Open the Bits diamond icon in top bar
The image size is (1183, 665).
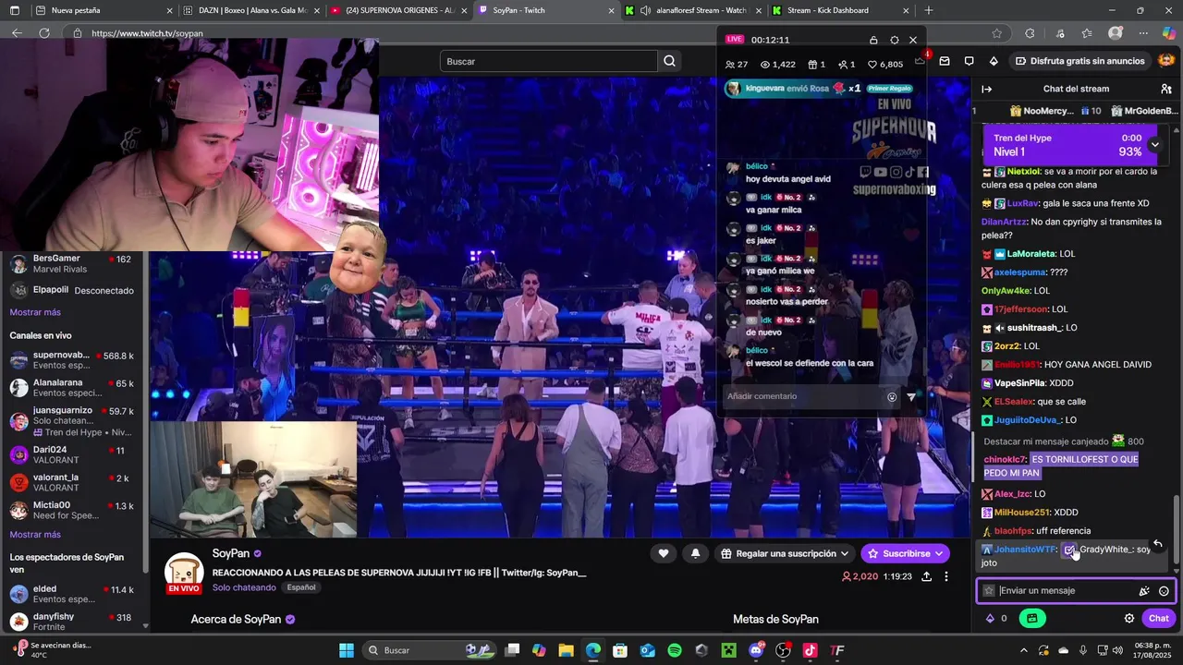(994, 61)
